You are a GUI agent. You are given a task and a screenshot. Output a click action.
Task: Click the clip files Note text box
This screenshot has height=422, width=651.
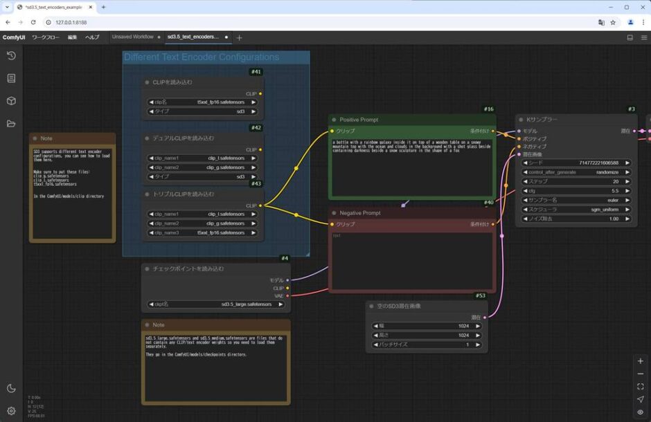[x=72, y=193]
